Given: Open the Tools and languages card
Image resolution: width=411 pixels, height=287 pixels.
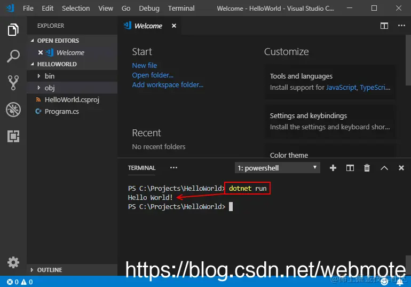Looking at the screenshot, I should click(x=330, y=82).
